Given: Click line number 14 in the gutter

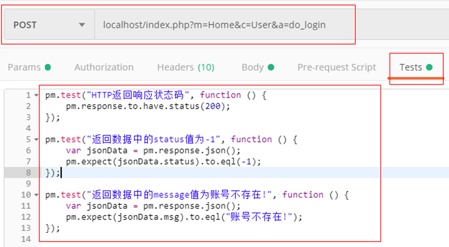Looking at the screenshot, I should coord(26,239).
